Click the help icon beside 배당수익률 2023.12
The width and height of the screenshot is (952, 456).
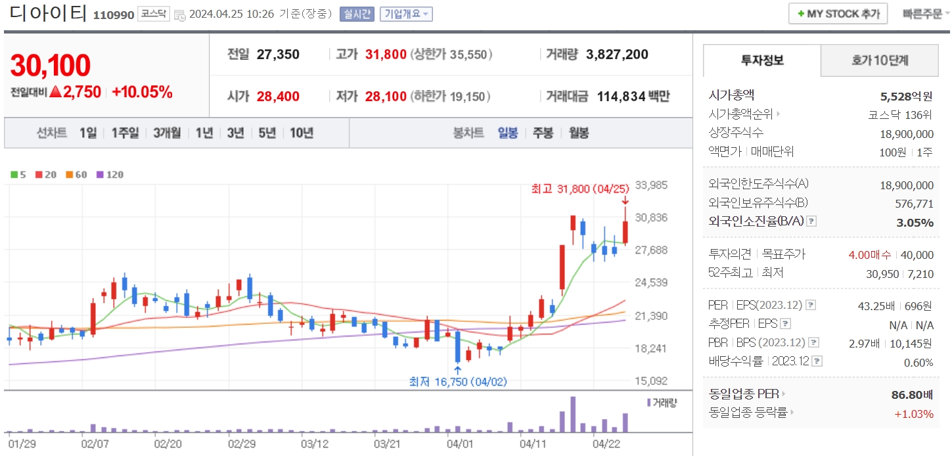coord(817,361)
